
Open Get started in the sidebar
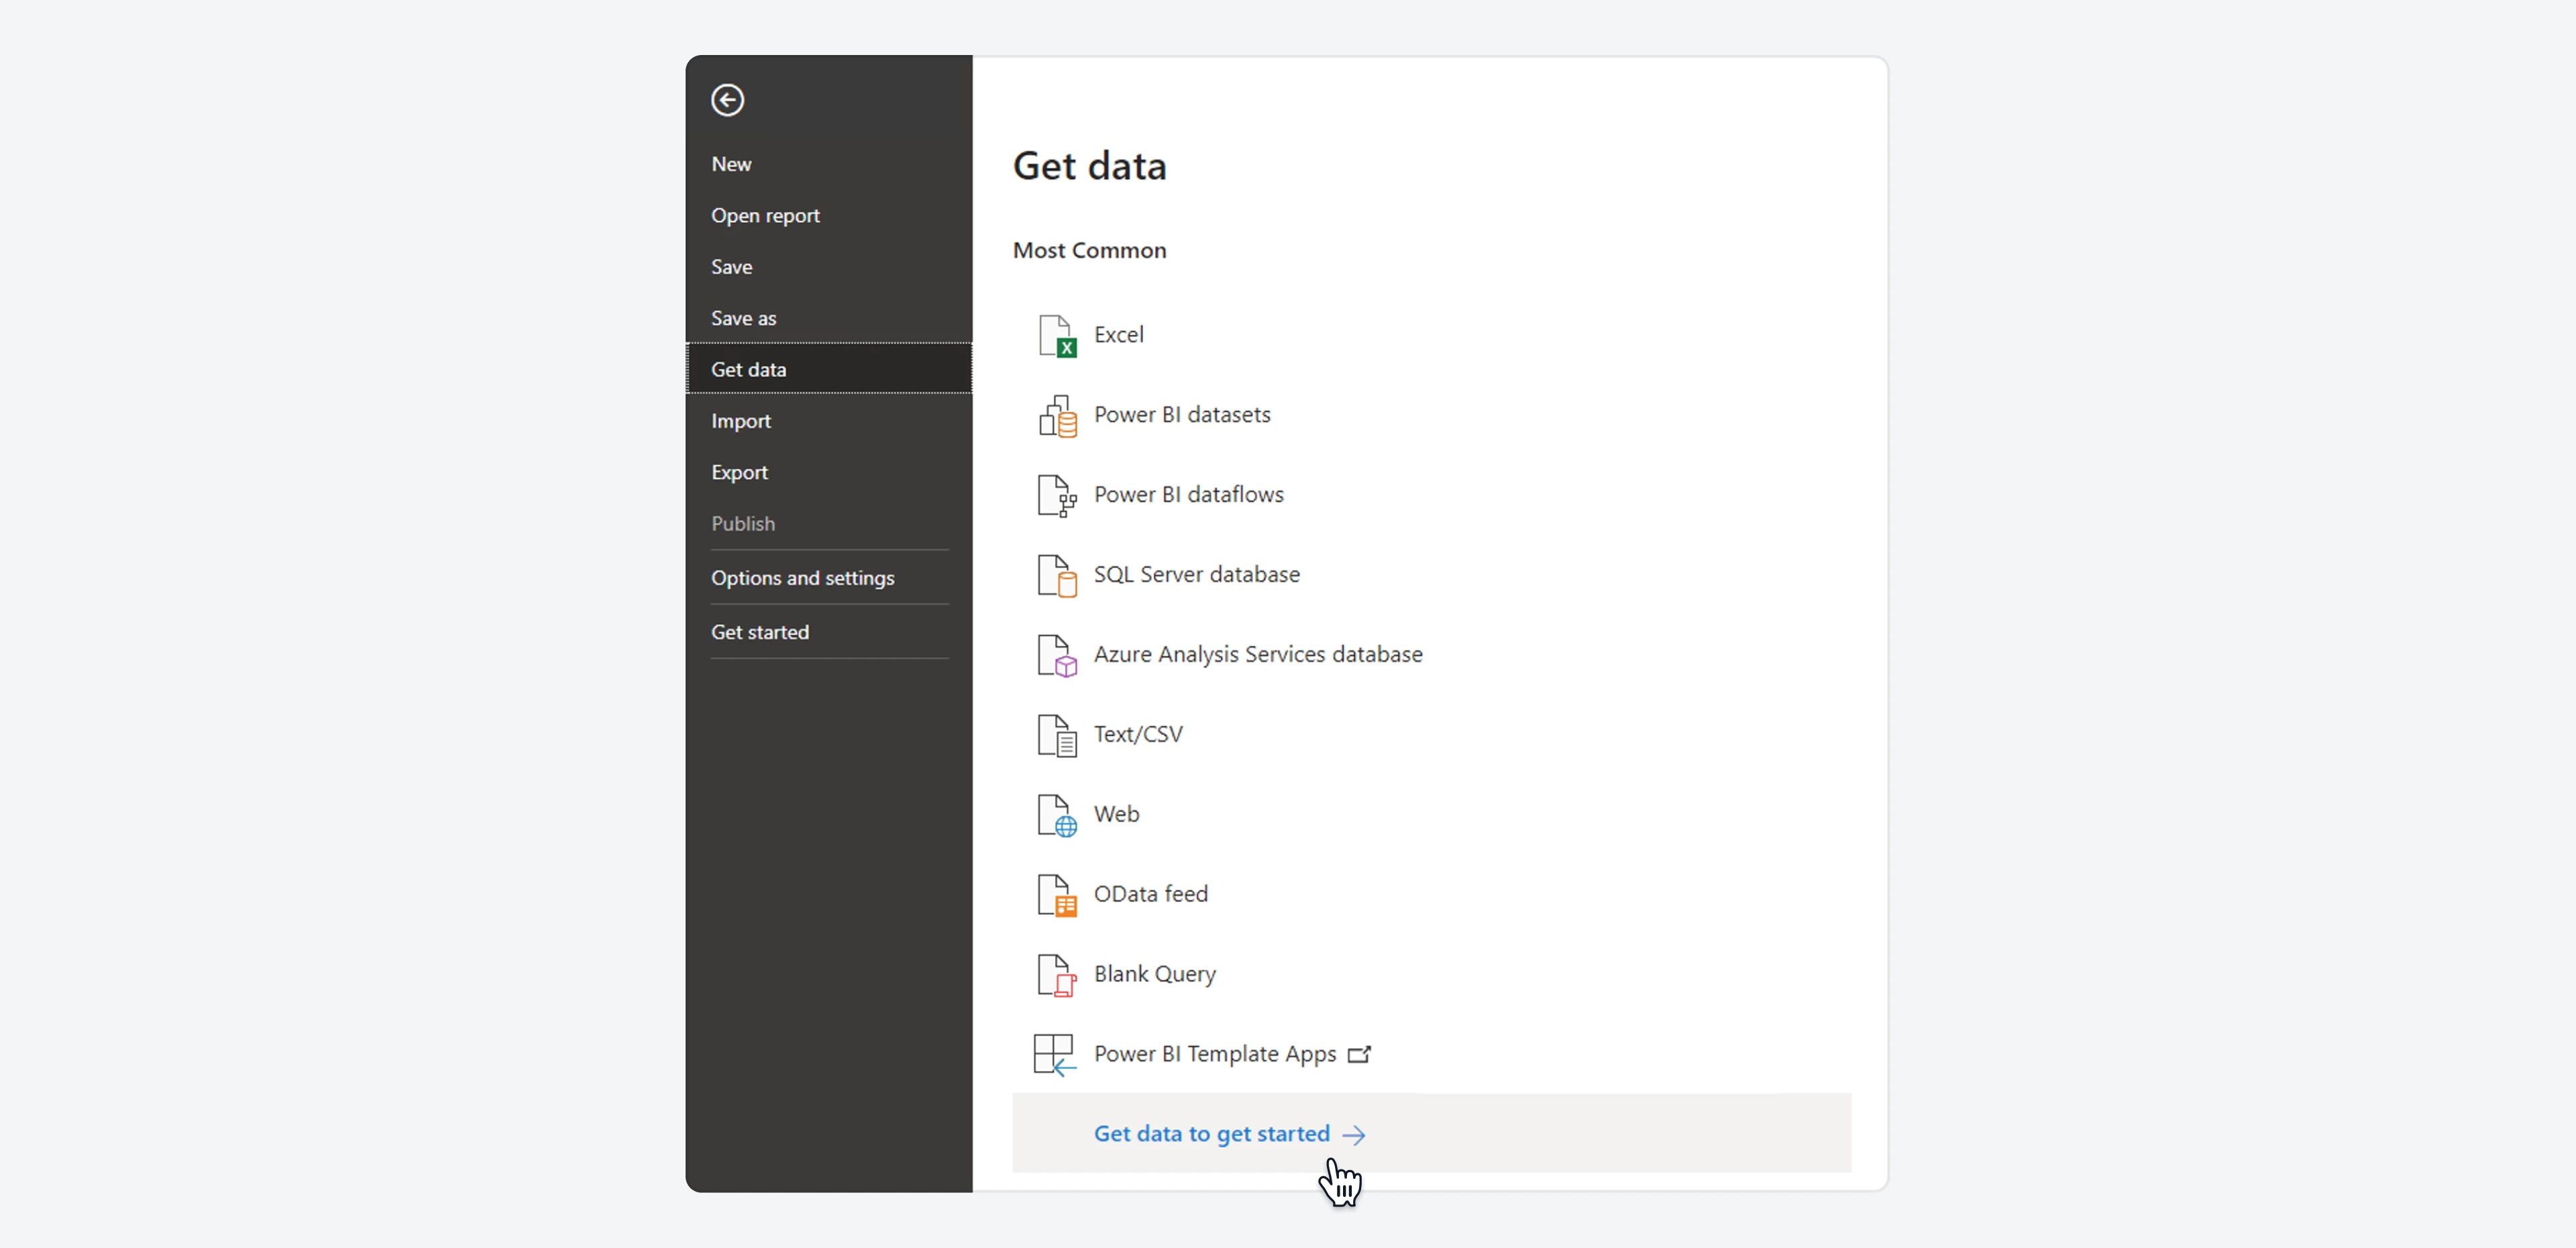(x=829, y=632)
